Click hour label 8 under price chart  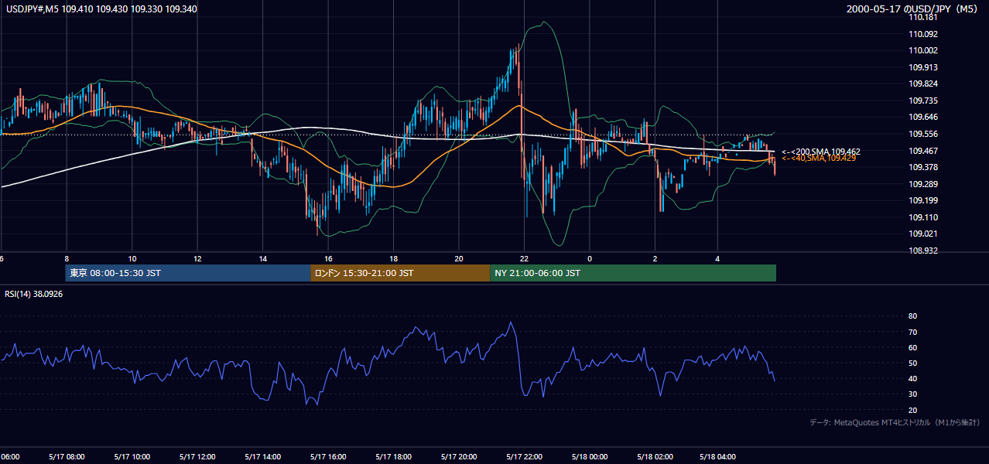(x=67, y=258)
